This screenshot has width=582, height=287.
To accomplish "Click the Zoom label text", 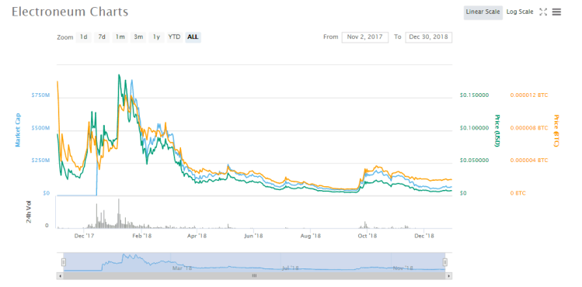I will pos(65,37).
